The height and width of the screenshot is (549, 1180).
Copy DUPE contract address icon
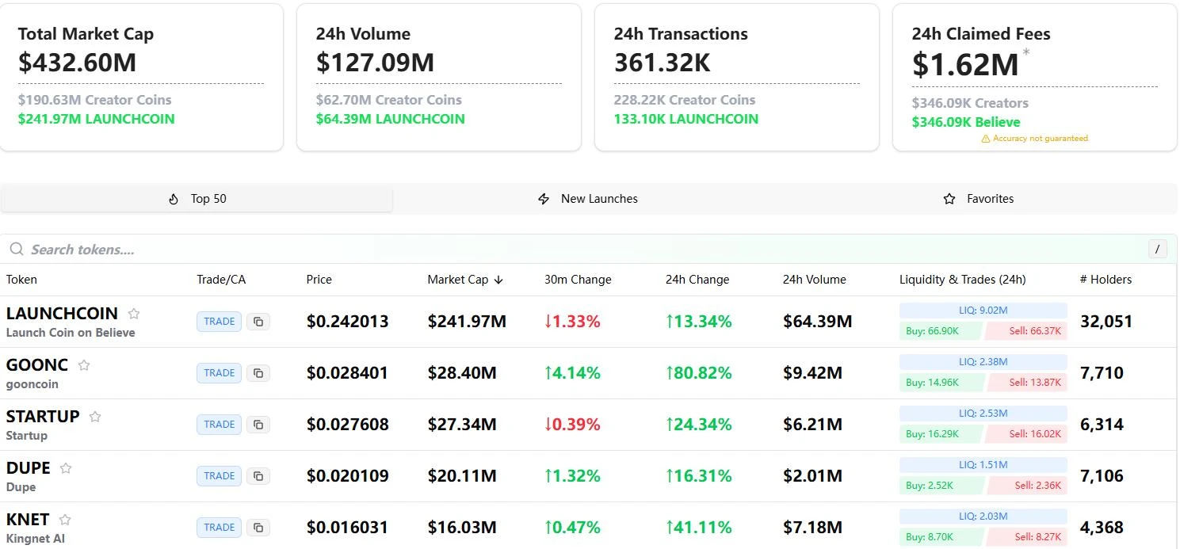[x=258, y=476]
